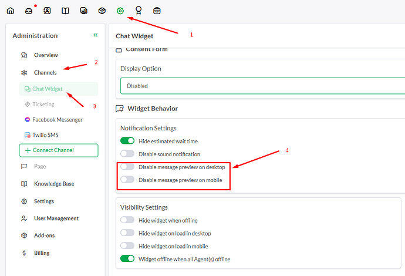This screenshot has height=276, width=405.
Task: Open the inbox icon with red dot
Action: [29, 11]
